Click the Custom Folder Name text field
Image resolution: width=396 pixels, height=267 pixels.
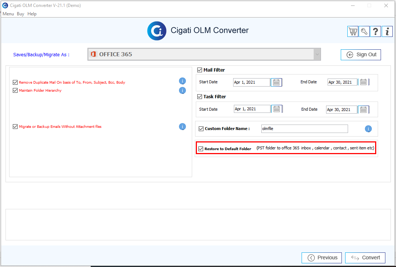click(x=305, y=129)
